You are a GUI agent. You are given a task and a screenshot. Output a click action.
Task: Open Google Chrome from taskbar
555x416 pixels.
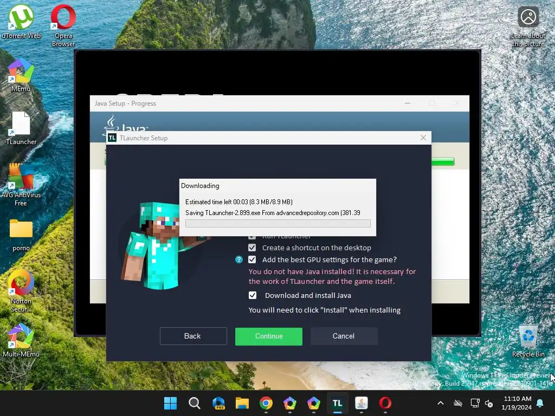[x=266, y=403]
